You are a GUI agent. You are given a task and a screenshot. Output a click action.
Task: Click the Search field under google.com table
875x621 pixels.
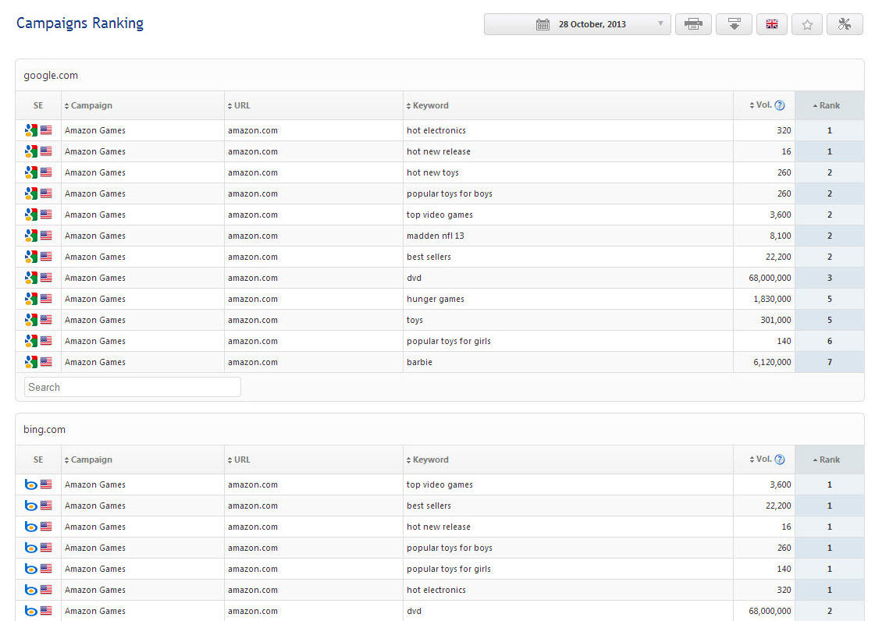(x=133, y=387)
